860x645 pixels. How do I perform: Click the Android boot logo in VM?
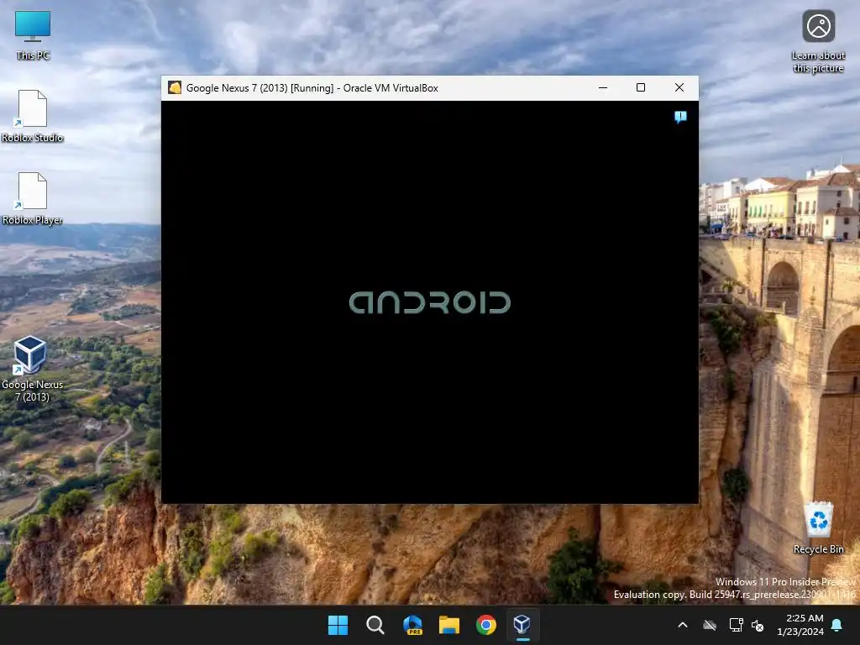point(430,302)
